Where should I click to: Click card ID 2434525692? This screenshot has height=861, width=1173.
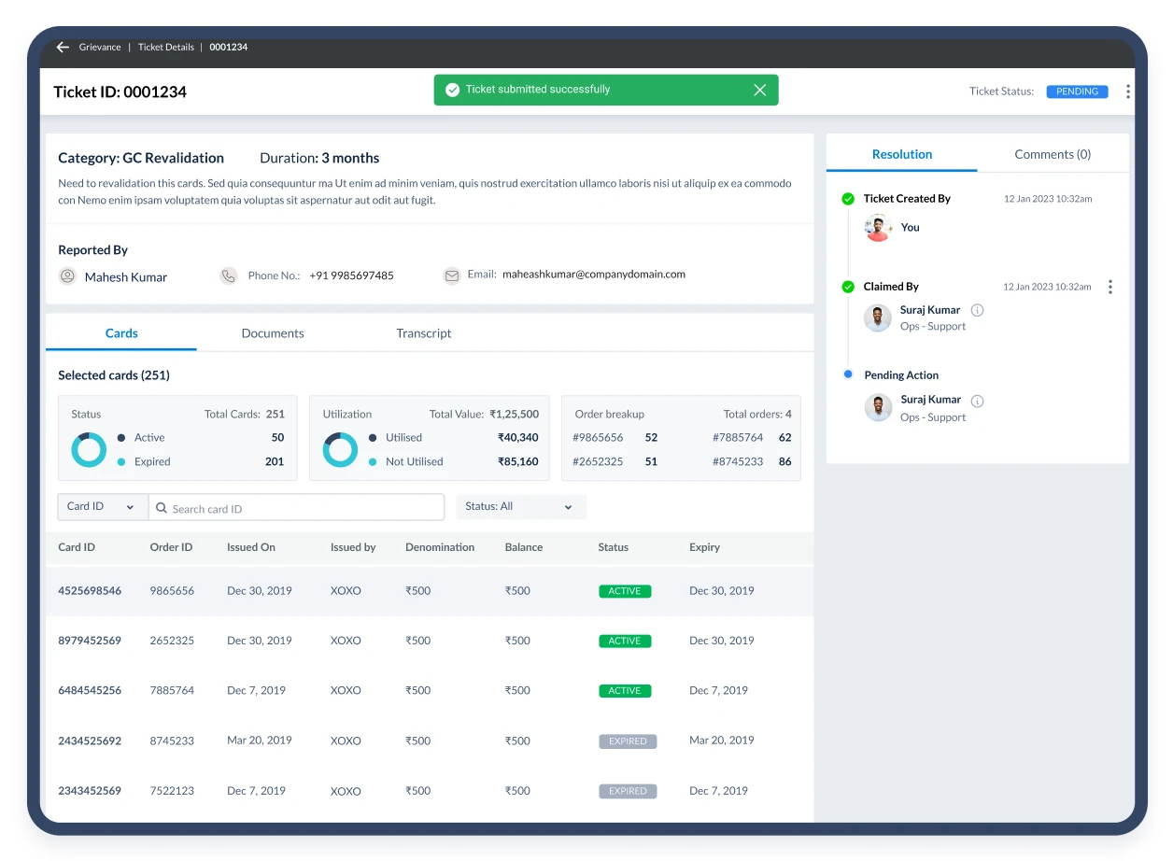[x=90, y=741]
